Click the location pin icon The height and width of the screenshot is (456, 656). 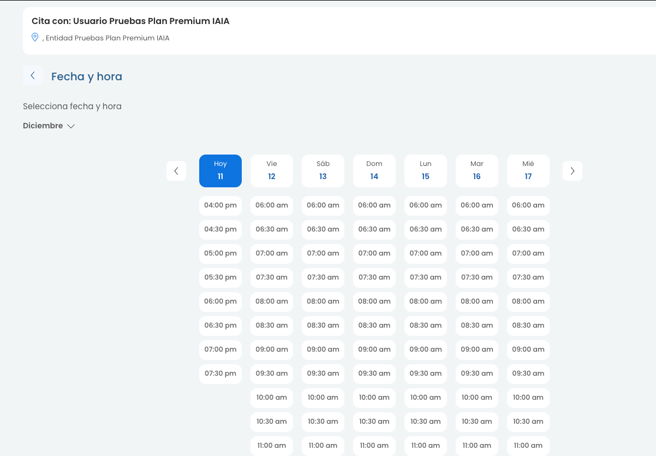[35, 37]
